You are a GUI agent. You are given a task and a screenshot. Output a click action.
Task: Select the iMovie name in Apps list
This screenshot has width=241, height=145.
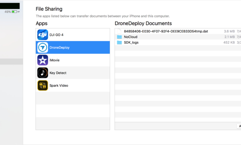pos(54,60)
